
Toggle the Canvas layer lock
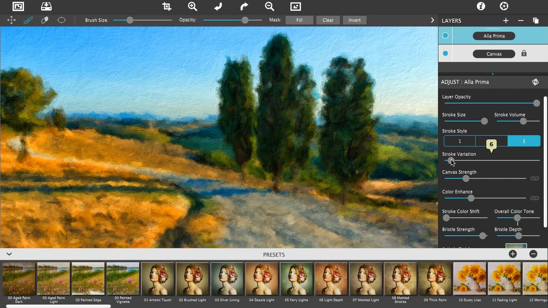click(524, 53)
